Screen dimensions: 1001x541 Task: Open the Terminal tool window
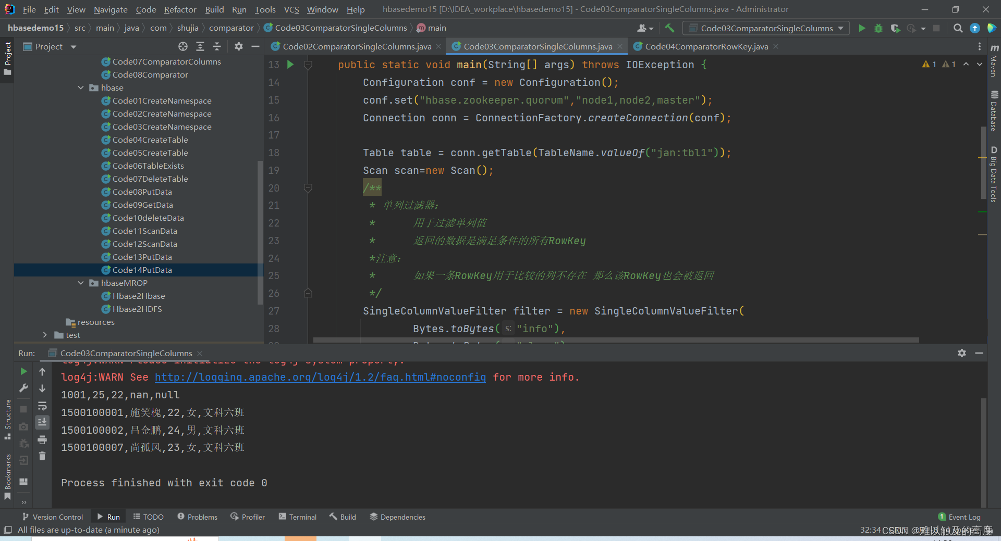tap(298, 517)
